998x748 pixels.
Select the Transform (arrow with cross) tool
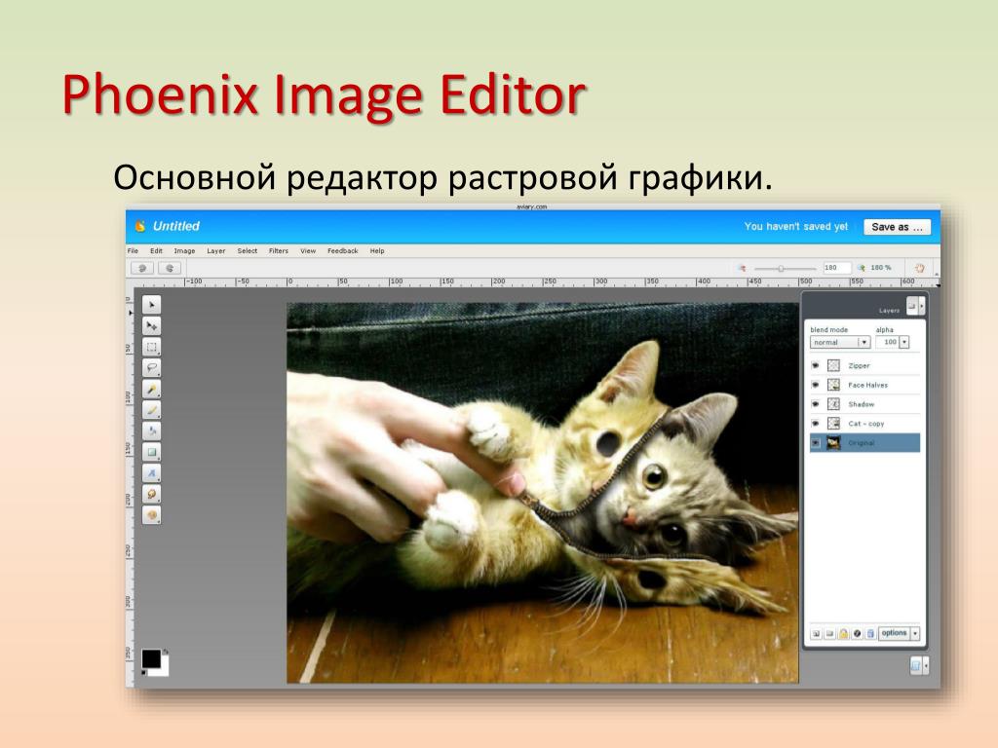click(x=151, y=326)
